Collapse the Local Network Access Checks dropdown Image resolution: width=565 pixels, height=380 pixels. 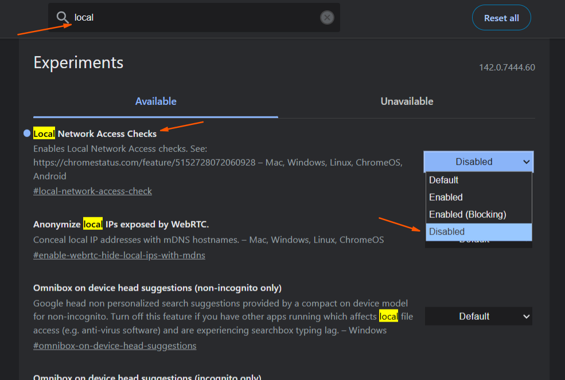click(478, 162)
